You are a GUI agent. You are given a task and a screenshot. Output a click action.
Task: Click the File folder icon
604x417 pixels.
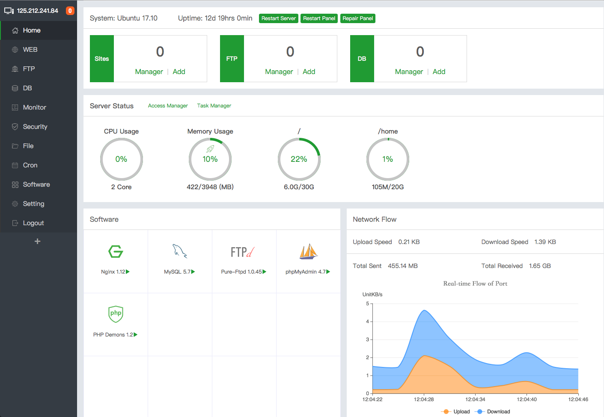pyautogui.click(x=15, y=146)
